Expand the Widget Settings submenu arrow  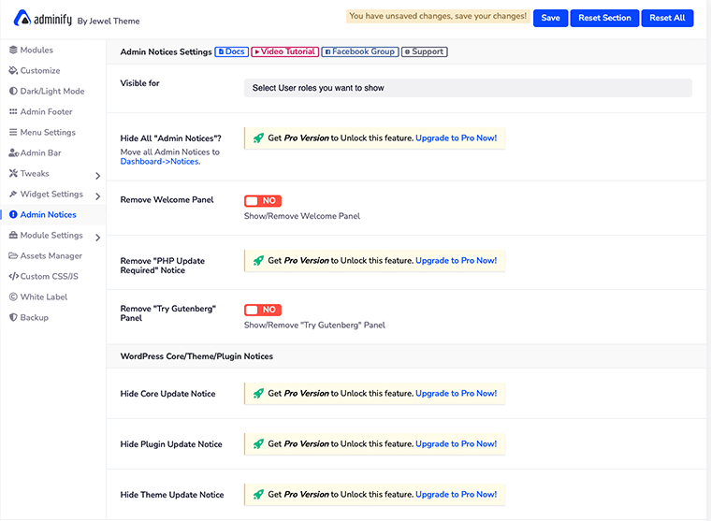tap(97, 195)
